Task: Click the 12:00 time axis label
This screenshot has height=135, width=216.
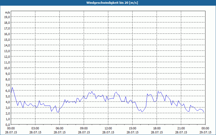Action: coord(108,129)
